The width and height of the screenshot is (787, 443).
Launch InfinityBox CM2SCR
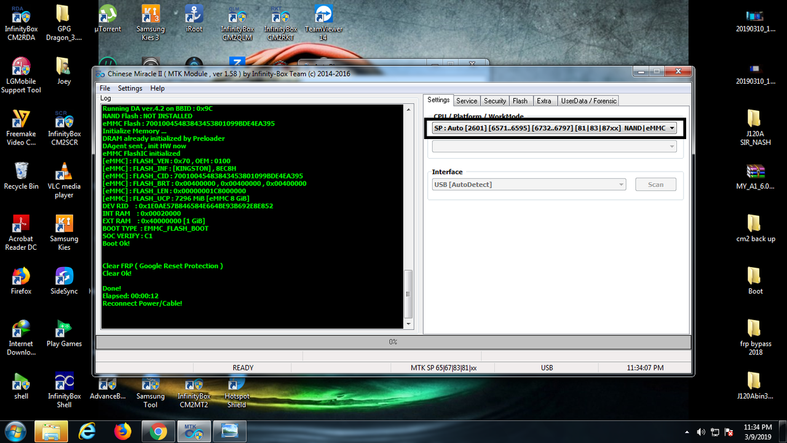(63, 123)
